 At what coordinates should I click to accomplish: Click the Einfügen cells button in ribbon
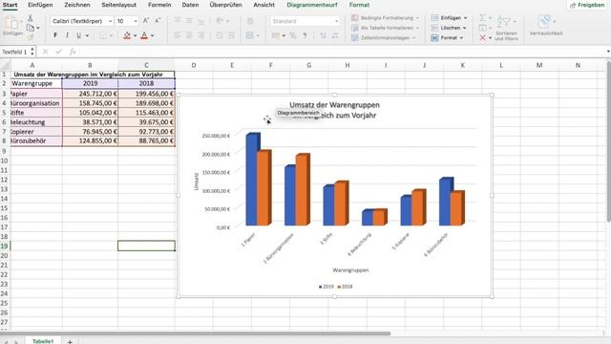click(x=449, y=18)
